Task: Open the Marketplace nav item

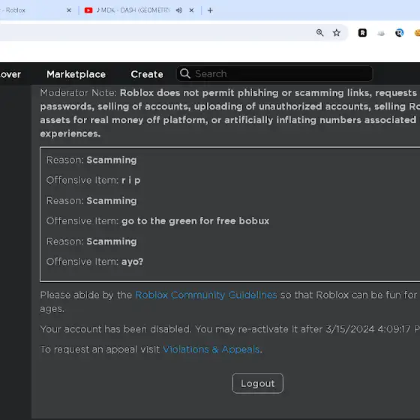Action: pyautogui.click(x=76, y=74)
